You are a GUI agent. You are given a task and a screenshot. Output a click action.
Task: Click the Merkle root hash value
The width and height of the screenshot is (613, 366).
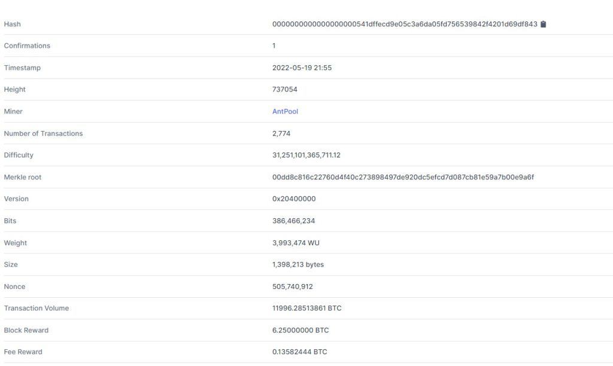(x=403, y=178)
